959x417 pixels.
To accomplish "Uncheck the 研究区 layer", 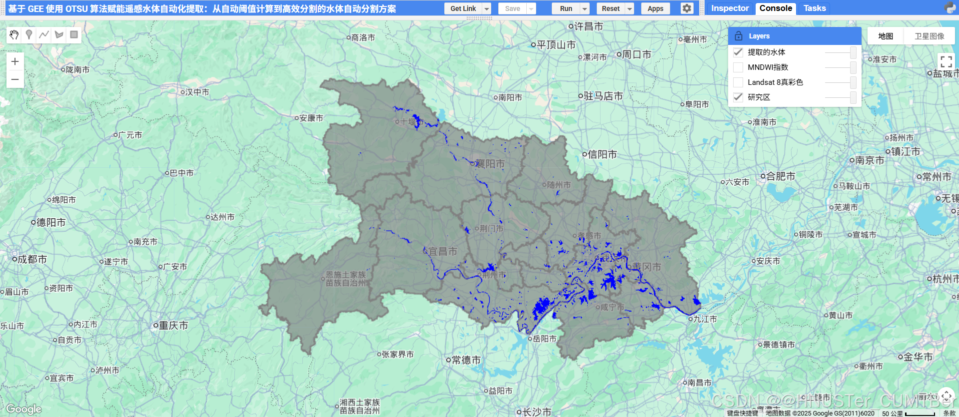I will (738, 97).
